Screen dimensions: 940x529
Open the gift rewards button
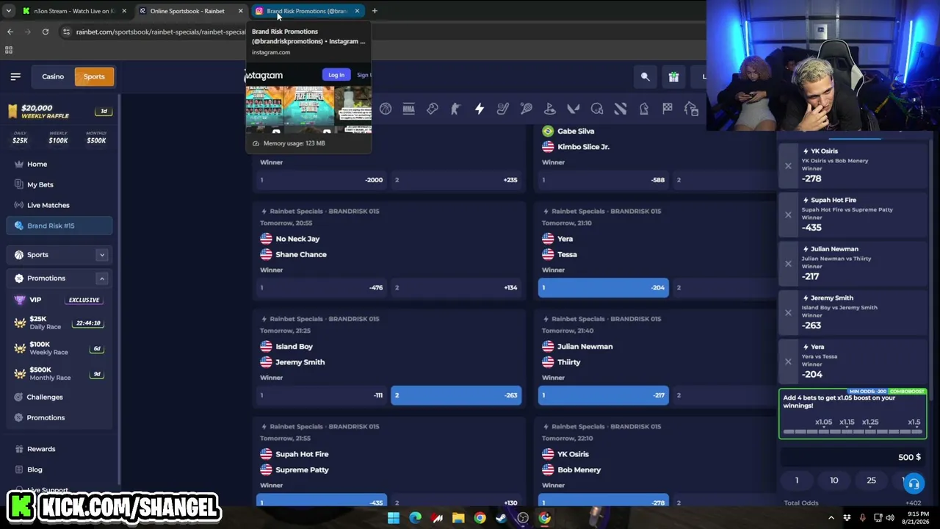(x=673, y=76)
